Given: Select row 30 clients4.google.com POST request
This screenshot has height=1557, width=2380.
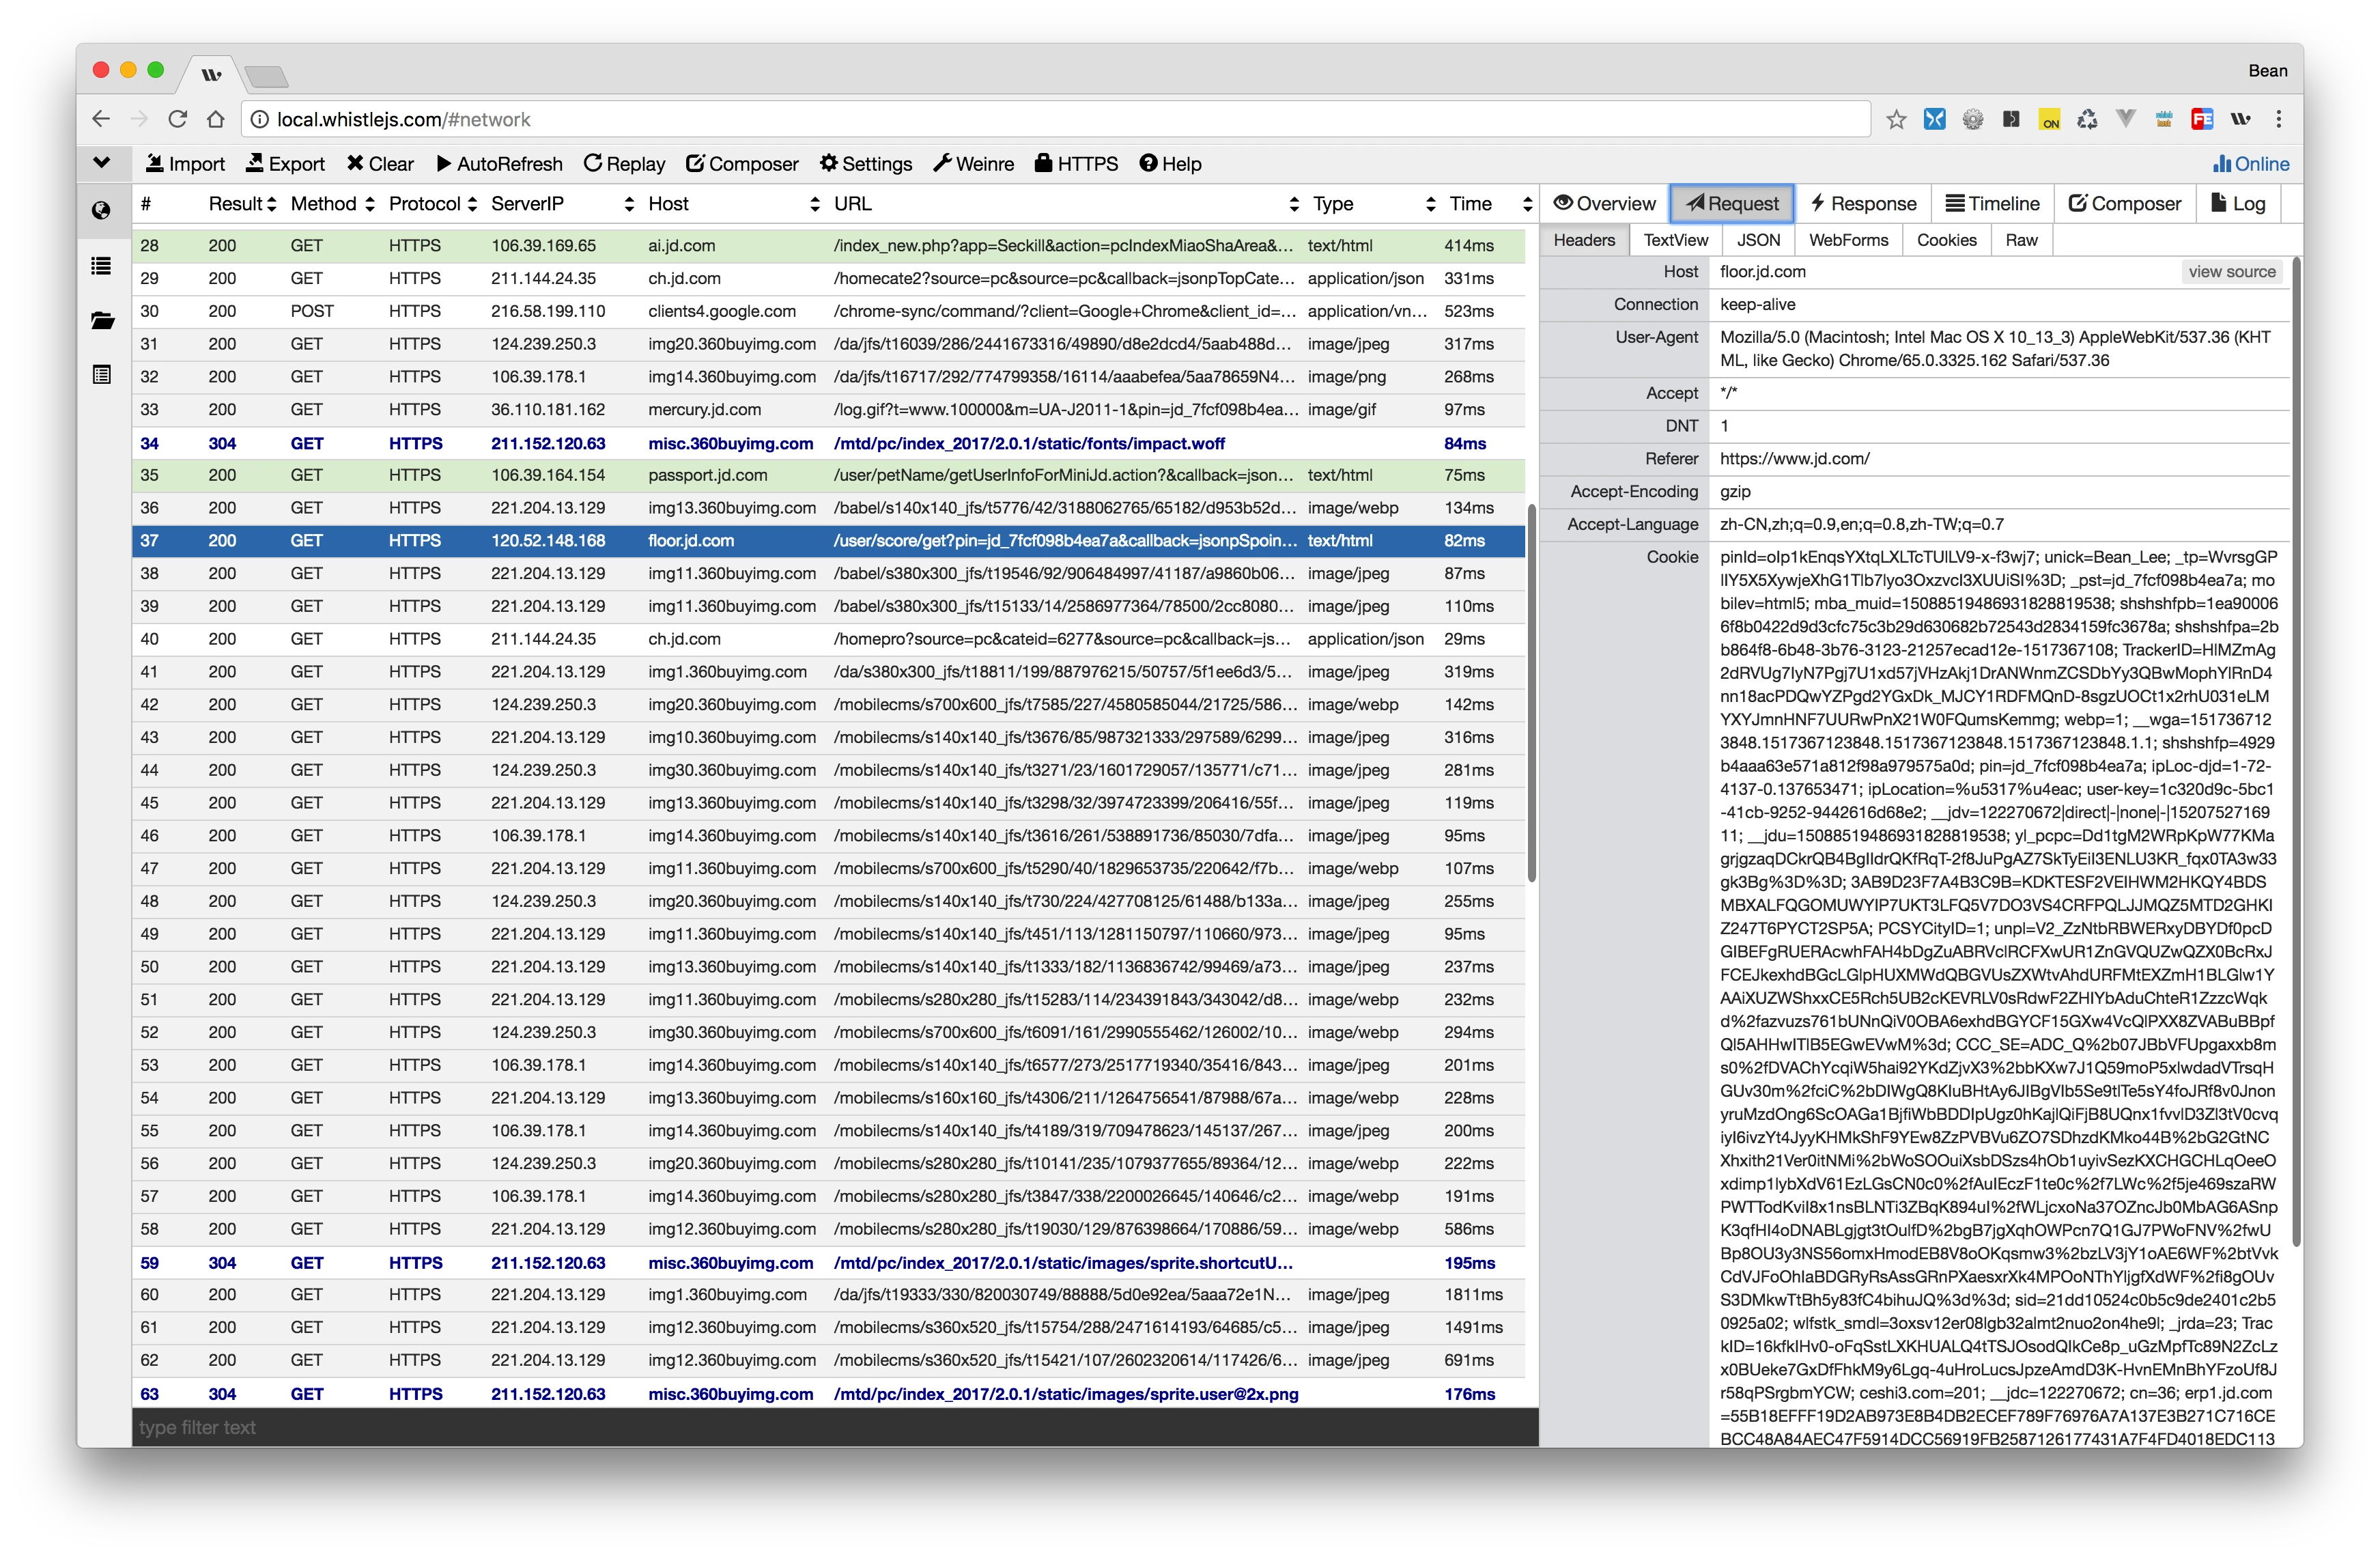Looking at the screenshot, I should pos(828,311).
